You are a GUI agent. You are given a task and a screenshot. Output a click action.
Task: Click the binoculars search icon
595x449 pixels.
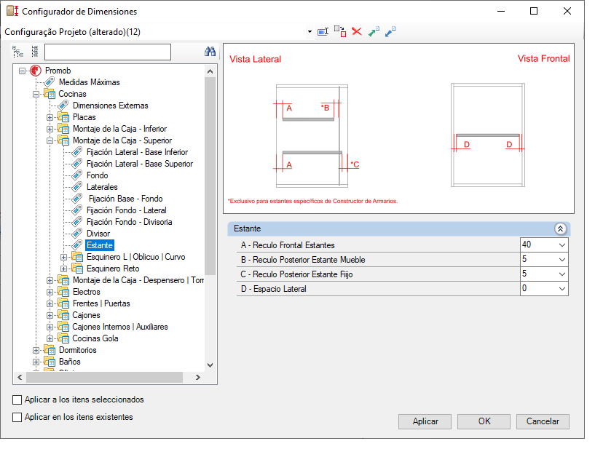pyautogui.click(x=210, y=52)
